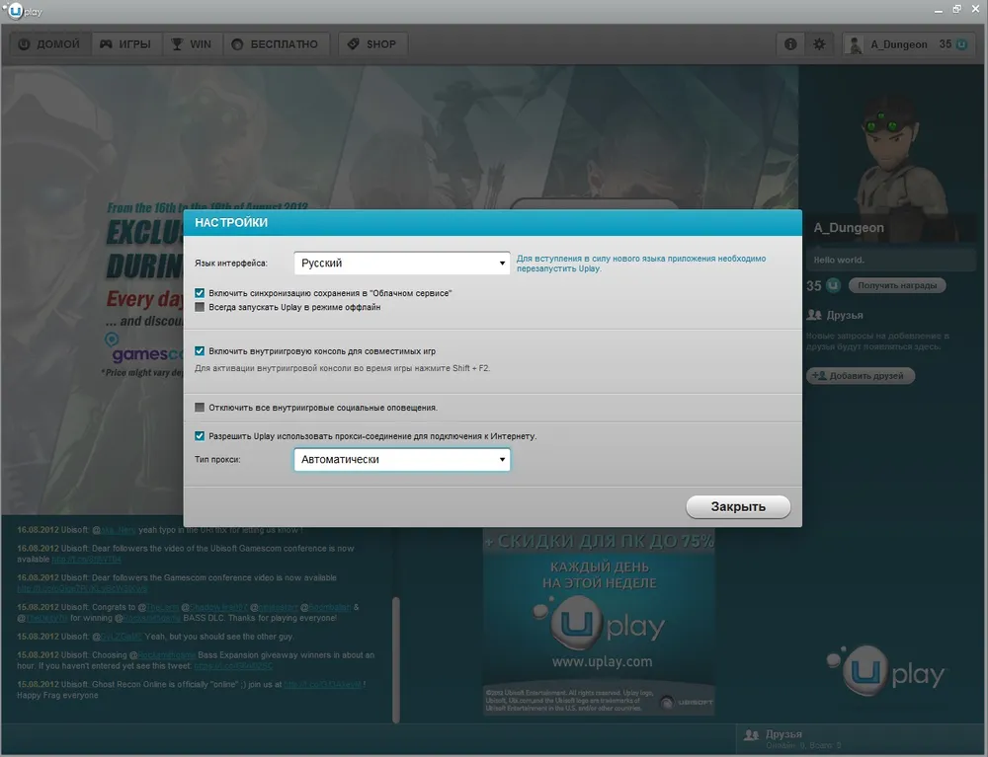
Task: Open the interface language dropdown
Action: [x=401, y=261]
